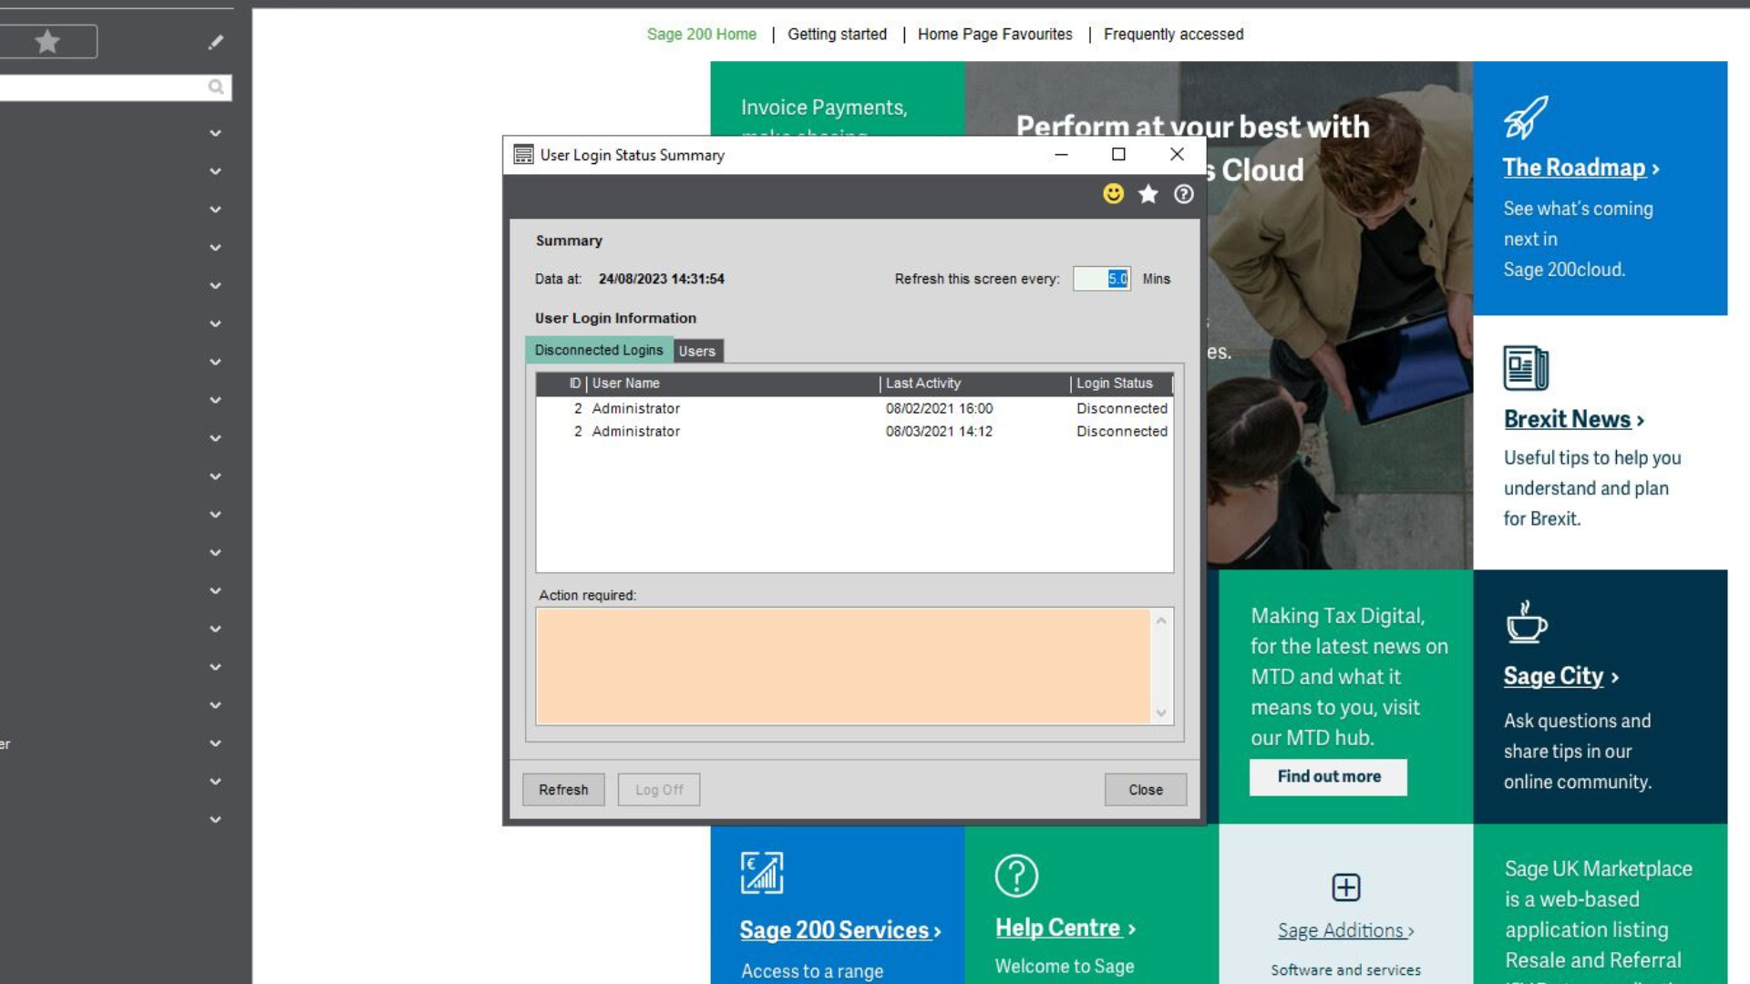Open the Getting Started menu item
Screen dimensions: 1750x984
[x=837, y=34]
